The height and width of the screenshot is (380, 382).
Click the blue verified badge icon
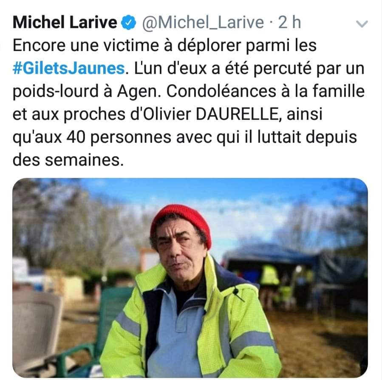coord(128,23)
